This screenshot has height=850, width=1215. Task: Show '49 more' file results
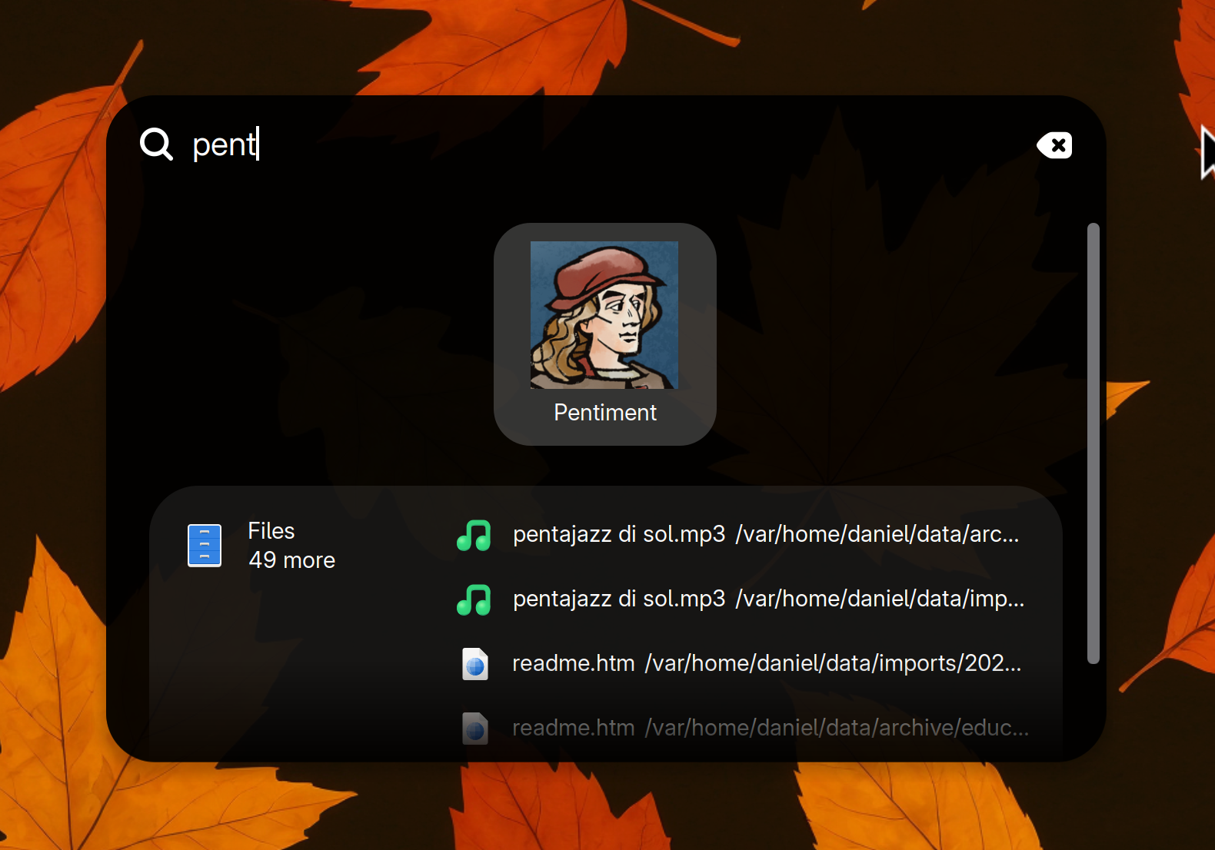click(292, 560)
